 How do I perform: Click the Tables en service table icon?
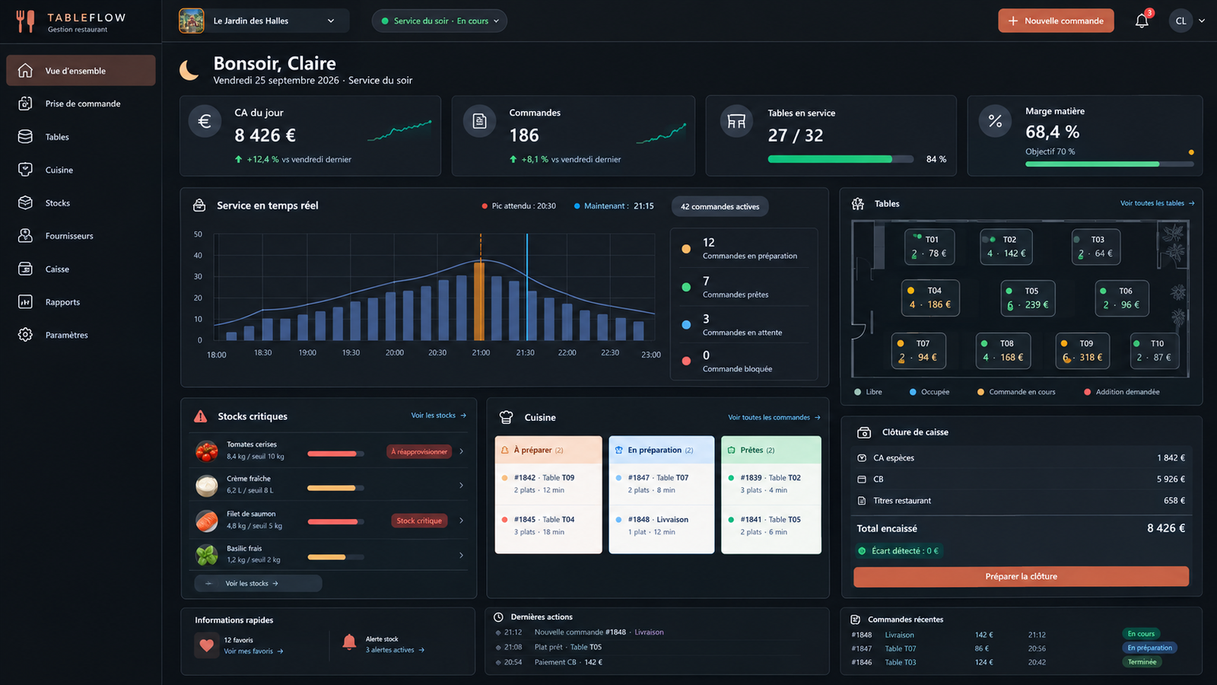point(736,121)
